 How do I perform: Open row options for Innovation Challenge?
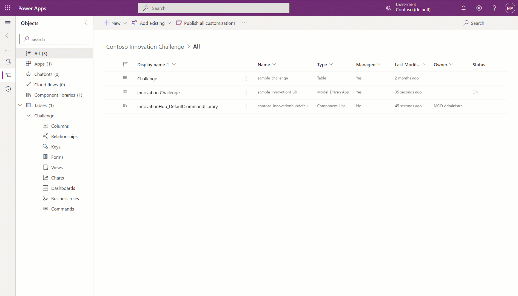tap(246, 93)
